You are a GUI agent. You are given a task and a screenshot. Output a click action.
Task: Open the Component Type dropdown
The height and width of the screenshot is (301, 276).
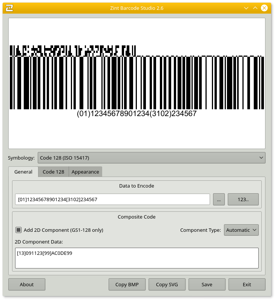[241, 230]
